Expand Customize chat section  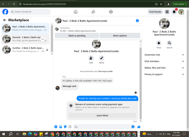coord(164,55)
